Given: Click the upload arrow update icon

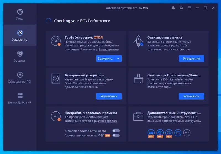Looking at the screenshot, I should (x=20, y=75).
